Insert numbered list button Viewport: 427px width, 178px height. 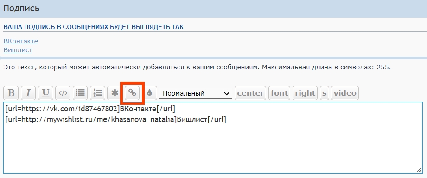tap(97, 93)
